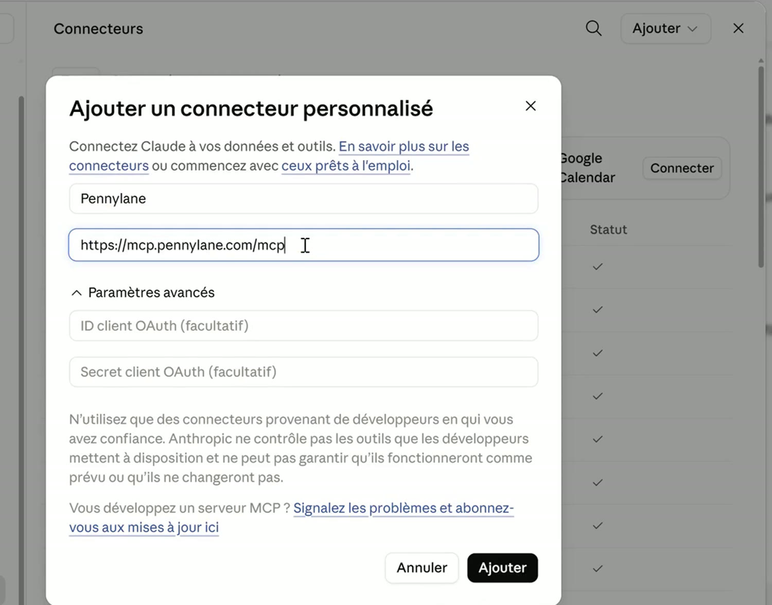The image size is (772, 605).
Task: Collapse the Paramètres avancés section
Action: pyautogui.click(x=143, y=293)
